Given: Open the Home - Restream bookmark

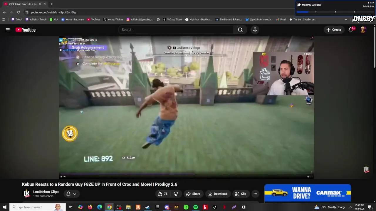Looking at the screenshot, I should click(72, 20).
